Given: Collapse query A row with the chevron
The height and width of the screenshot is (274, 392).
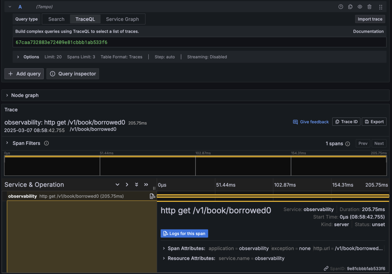Looking at the screenshot, I should click(10, 7).
